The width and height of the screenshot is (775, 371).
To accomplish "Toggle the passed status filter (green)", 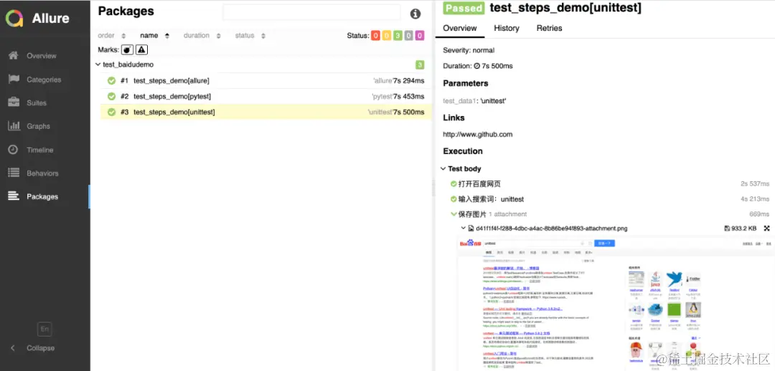I will click(398, 36).
